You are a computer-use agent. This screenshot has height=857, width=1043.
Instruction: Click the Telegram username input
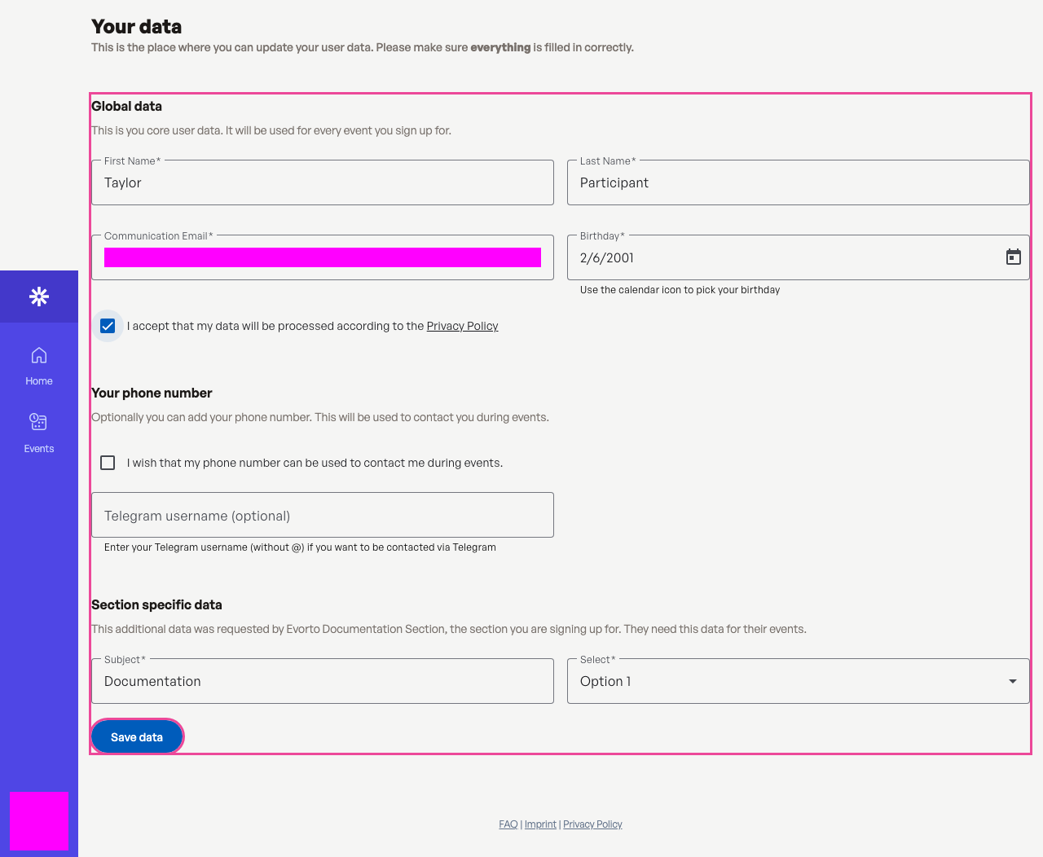click(323, 515)
